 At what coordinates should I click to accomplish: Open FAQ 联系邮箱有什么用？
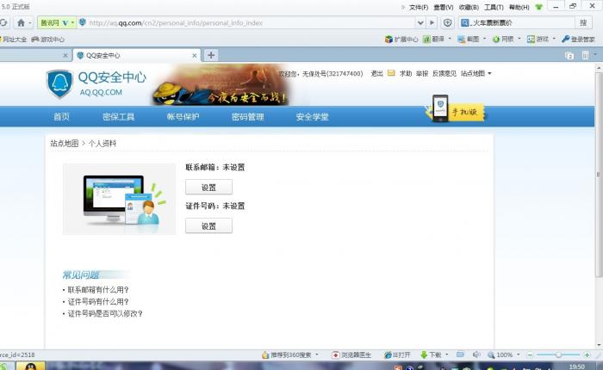point(98,290)
